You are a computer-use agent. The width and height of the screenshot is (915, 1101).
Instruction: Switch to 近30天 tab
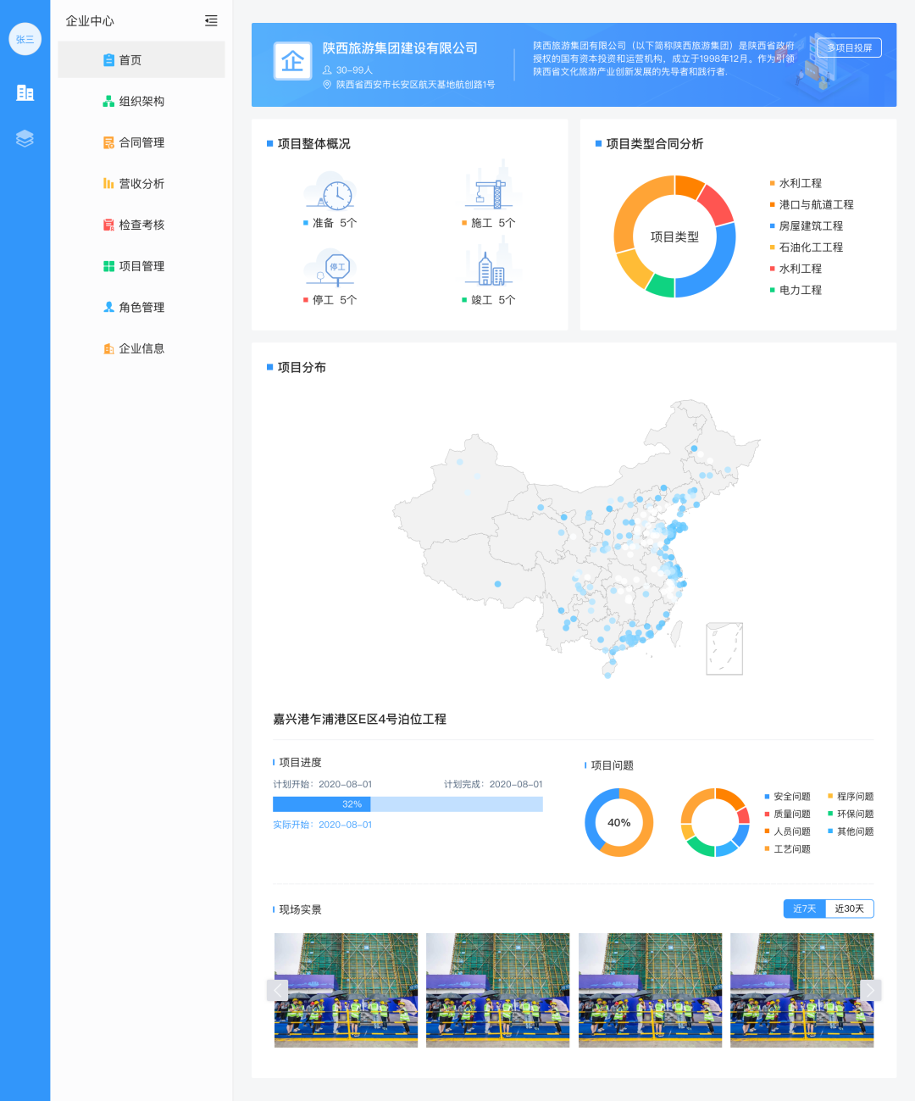point(849,909)
